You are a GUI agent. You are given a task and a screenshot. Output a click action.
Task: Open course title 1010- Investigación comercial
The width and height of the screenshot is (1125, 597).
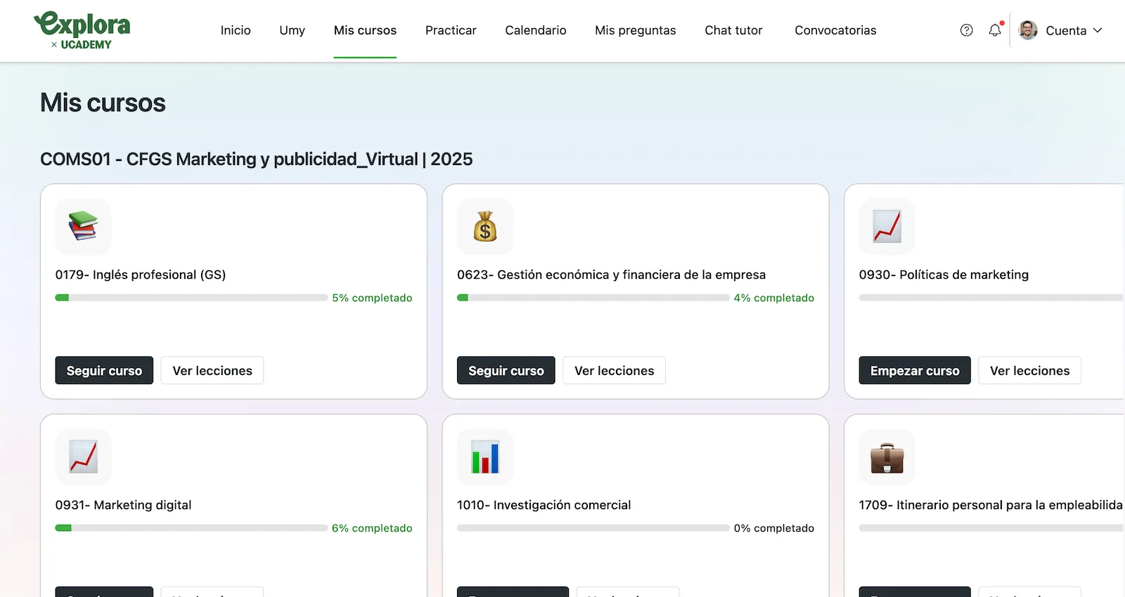pos(544,505)
